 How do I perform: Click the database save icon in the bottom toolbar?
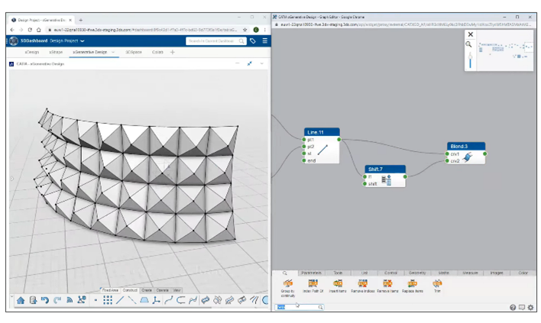[x=33, y=300]
